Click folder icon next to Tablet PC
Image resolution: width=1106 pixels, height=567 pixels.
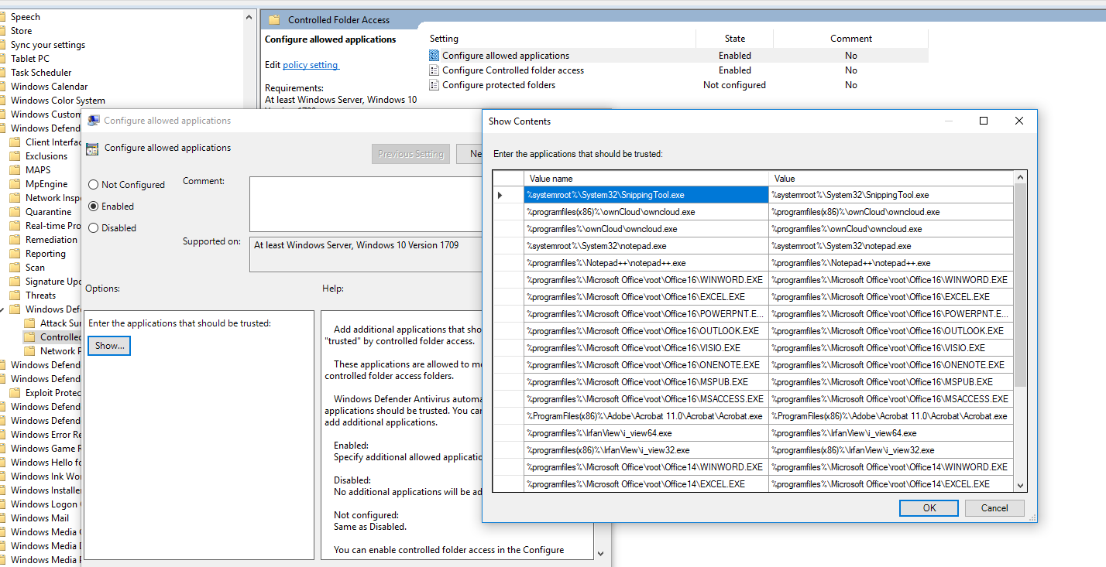[x=3, y=59]
